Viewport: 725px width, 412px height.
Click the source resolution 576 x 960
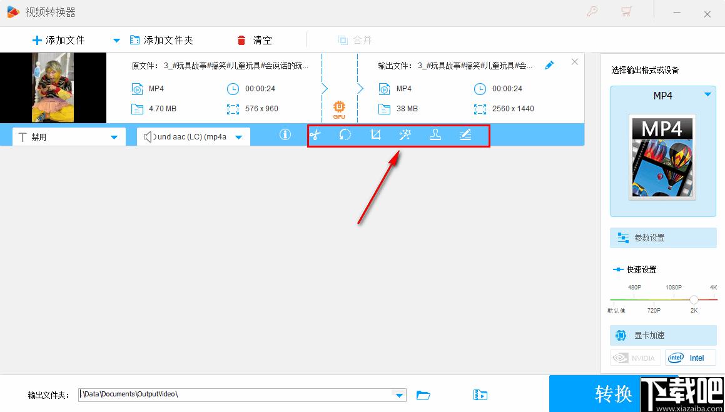click(x=261, y=109)
